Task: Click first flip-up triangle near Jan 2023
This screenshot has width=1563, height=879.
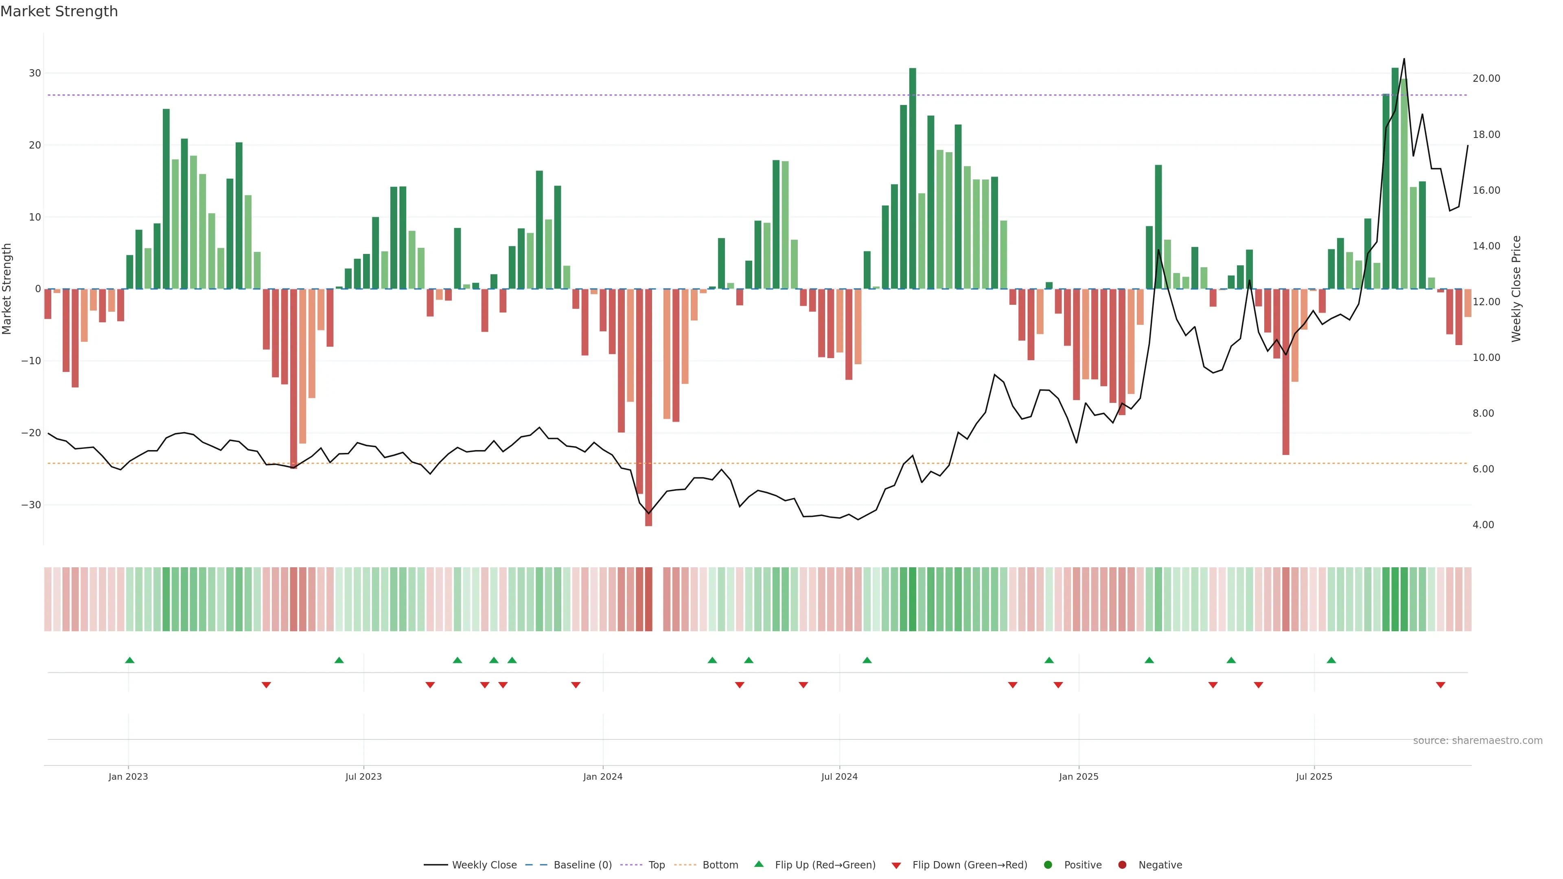Action: point(129,660)
